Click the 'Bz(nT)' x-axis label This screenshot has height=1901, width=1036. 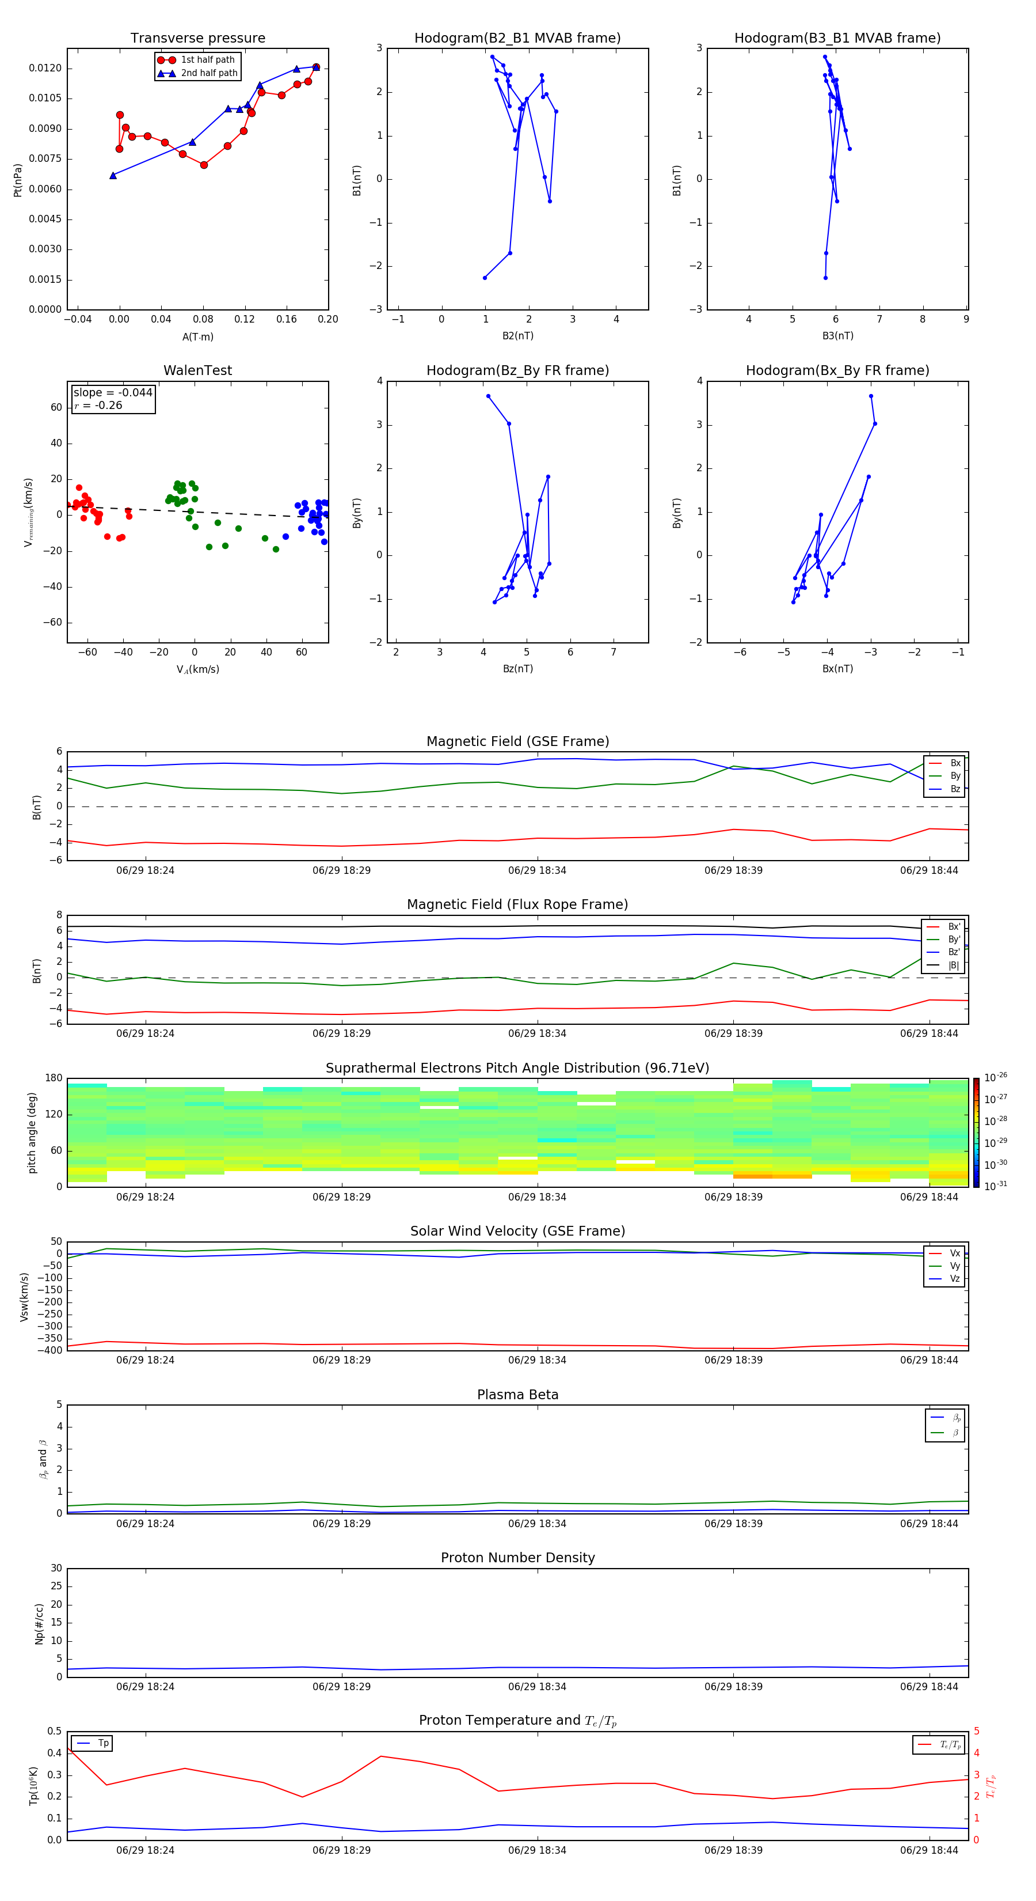pos(517,669)
